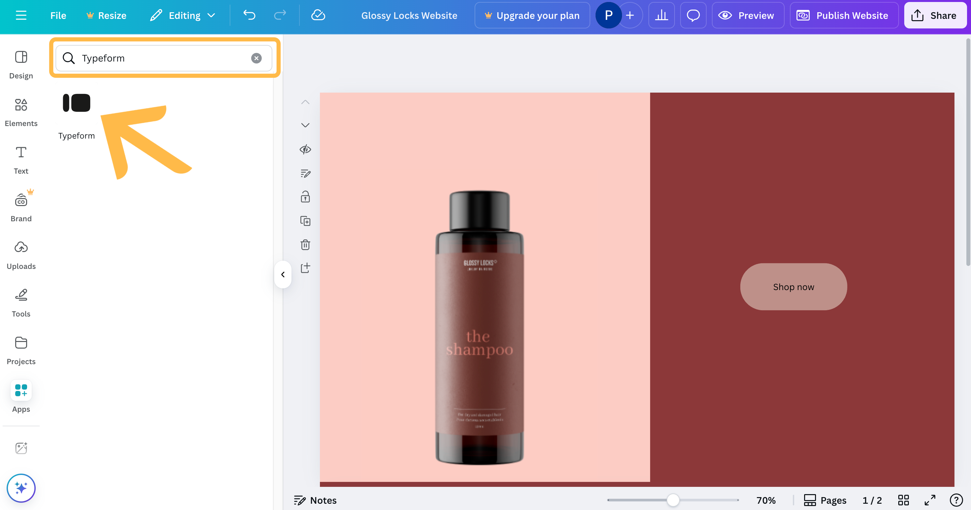The image size is (971, 510).
Task: Collapse the side panel with the chevron
Action: [x=283, y=274]
